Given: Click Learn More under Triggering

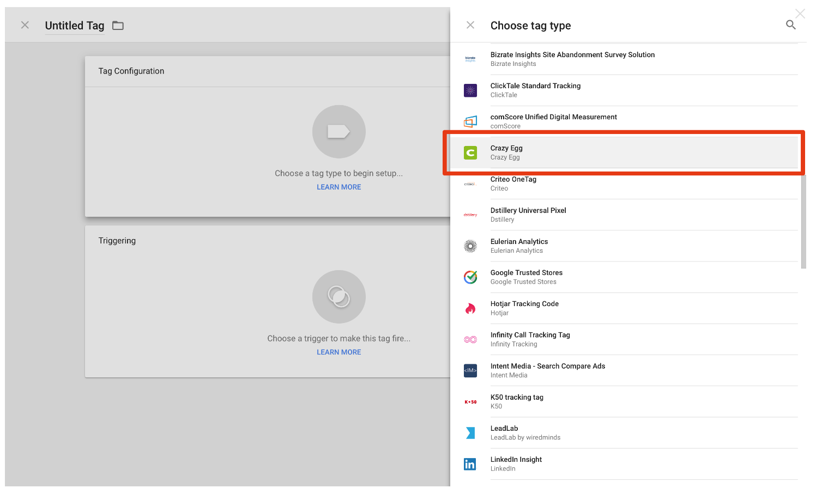Looking at the screenshot, I should pyautogui.click(x=339, y=352).
